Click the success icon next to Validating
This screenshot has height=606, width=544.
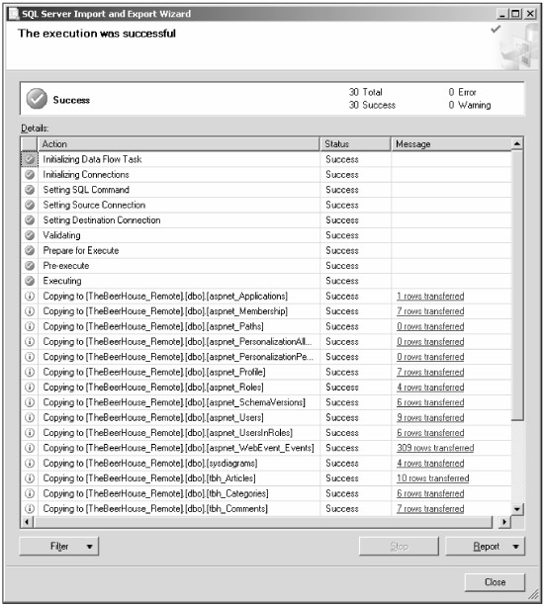(30, 235)
